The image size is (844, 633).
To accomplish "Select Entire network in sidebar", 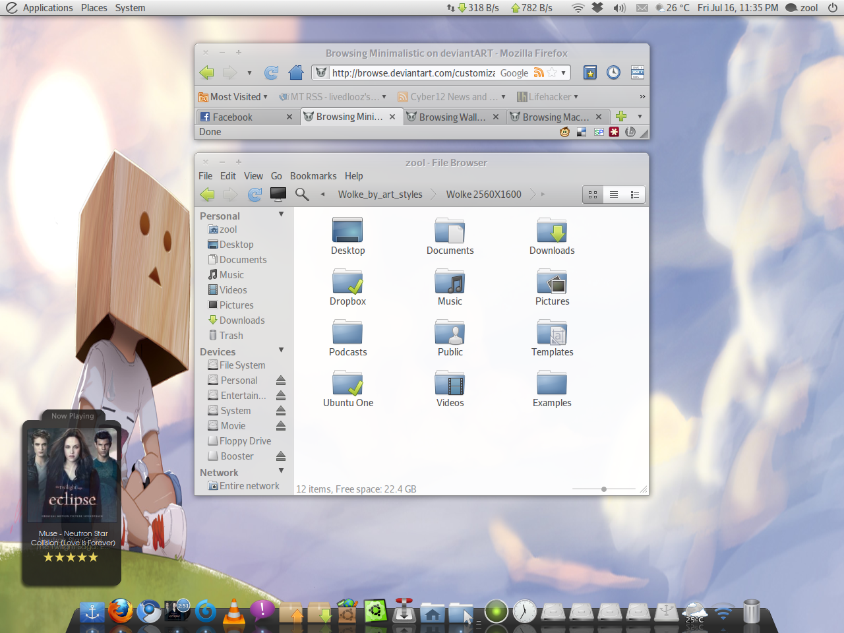I will point(244,486).
